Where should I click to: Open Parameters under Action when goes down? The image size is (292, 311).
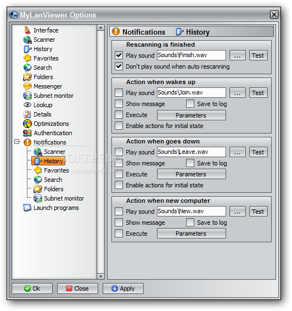pyautogui.click(x=192, y=174)
